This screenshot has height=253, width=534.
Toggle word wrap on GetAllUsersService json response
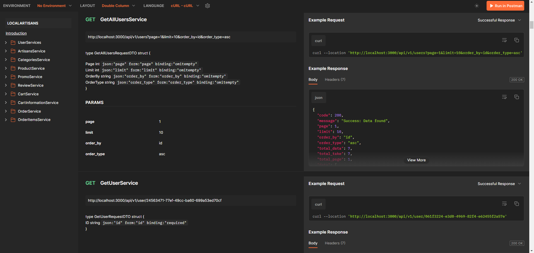[504, 97]
